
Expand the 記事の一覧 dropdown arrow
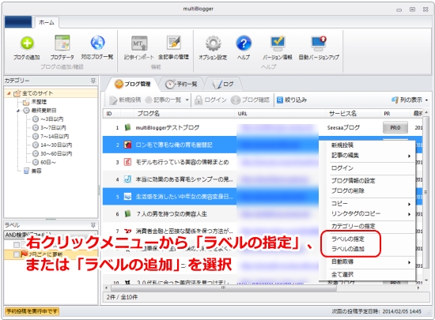[187, 100]
